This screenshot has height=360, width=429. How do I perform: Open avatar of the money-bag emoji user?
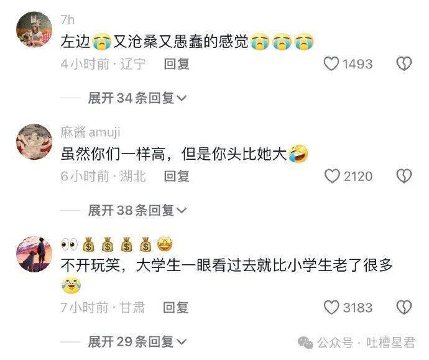(34, 254)
